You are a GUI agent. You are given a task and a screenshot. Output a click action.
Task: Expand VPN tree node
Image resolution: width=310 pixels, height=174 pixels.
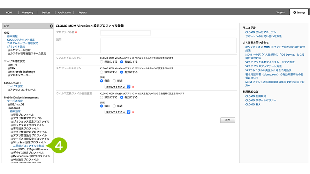coord(9,68)
